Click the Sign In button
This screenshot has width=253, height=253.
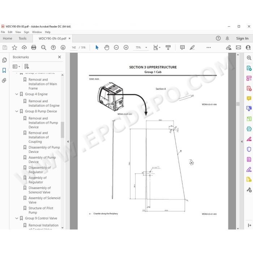click(242, 38)
